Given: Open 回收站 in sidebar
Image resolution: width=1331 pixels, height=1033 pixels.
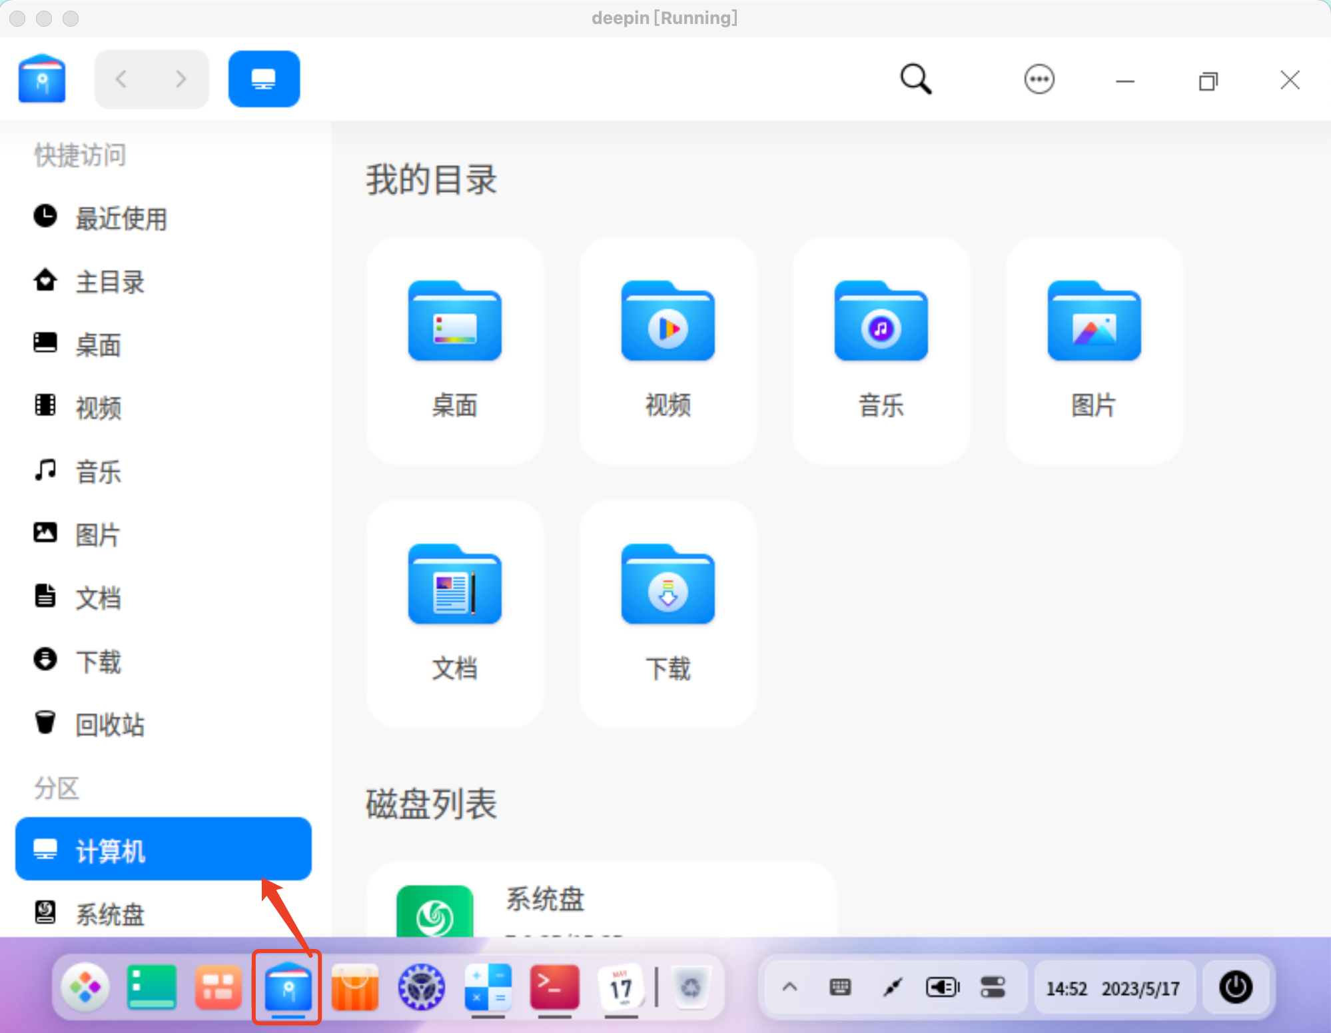Looking at the screenshot, I should click(110, 724).
